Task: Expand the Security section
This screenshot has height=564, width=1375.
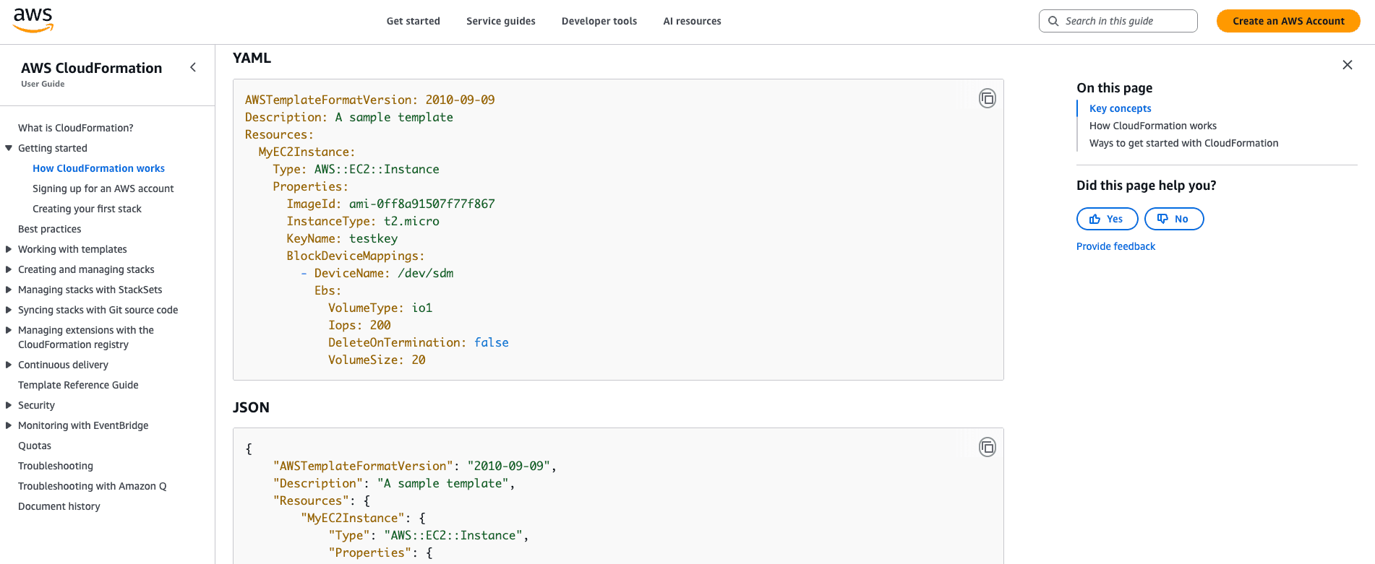Action: [x=9, y=405]
